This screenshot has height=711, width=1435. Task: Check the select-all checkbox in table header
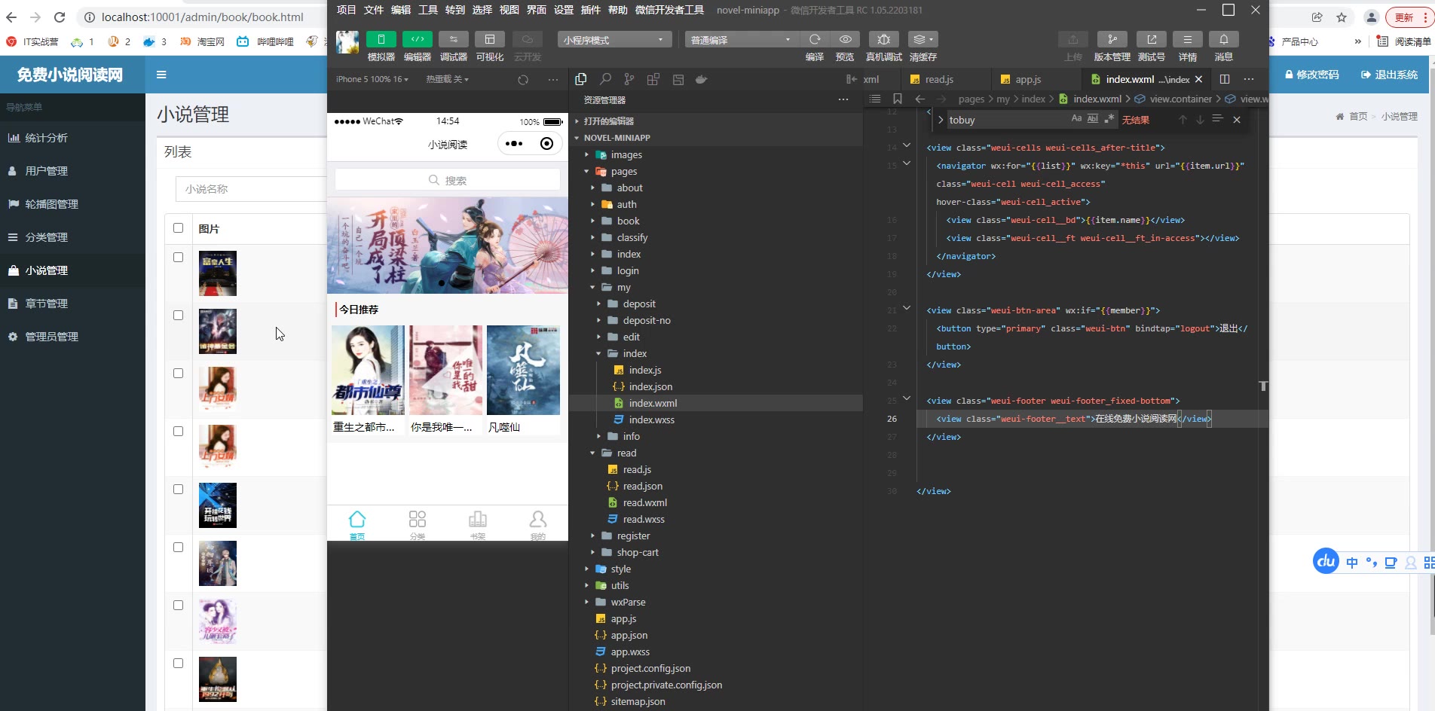(179, 228)
